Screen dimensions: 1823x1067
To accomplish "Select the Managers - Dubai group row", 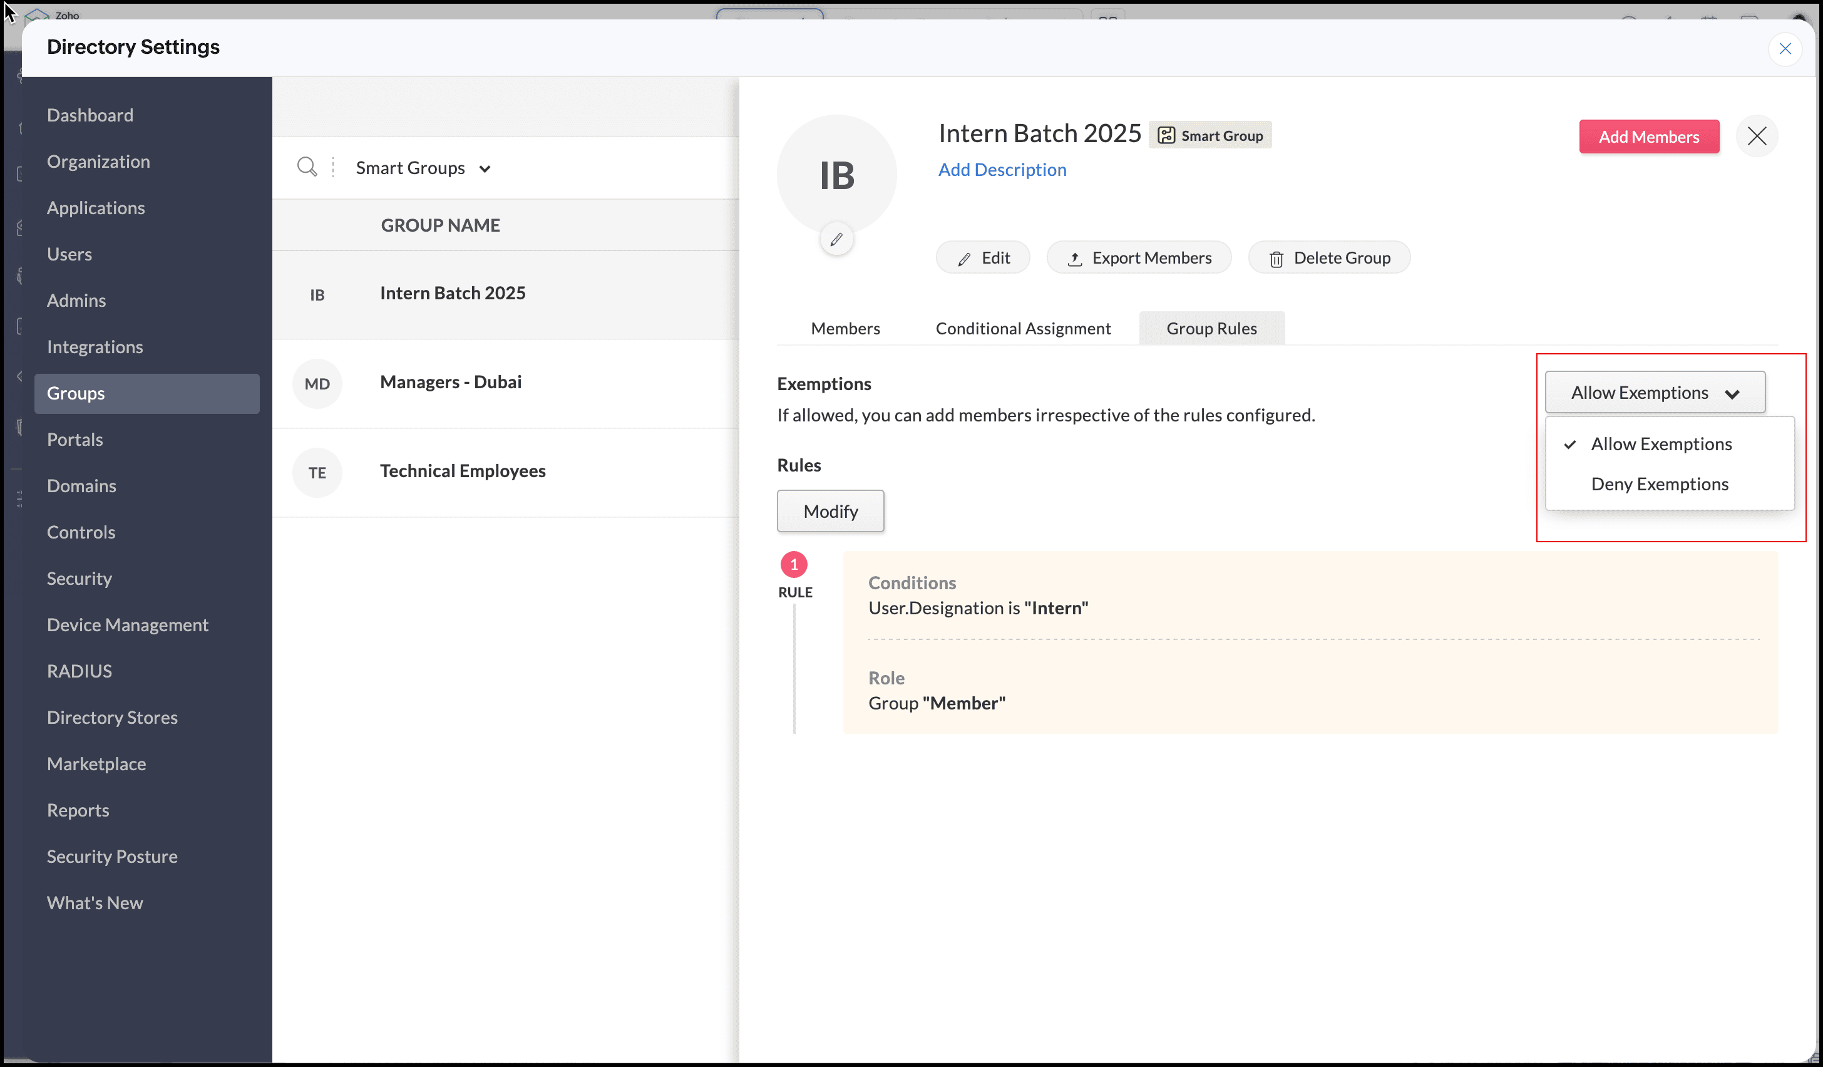I will point(450,382).
